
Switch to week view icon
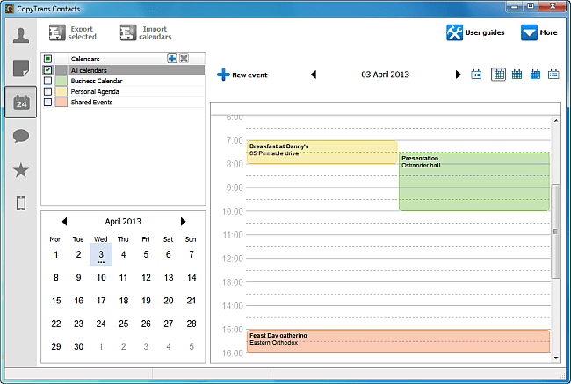(x=517, y=75)
